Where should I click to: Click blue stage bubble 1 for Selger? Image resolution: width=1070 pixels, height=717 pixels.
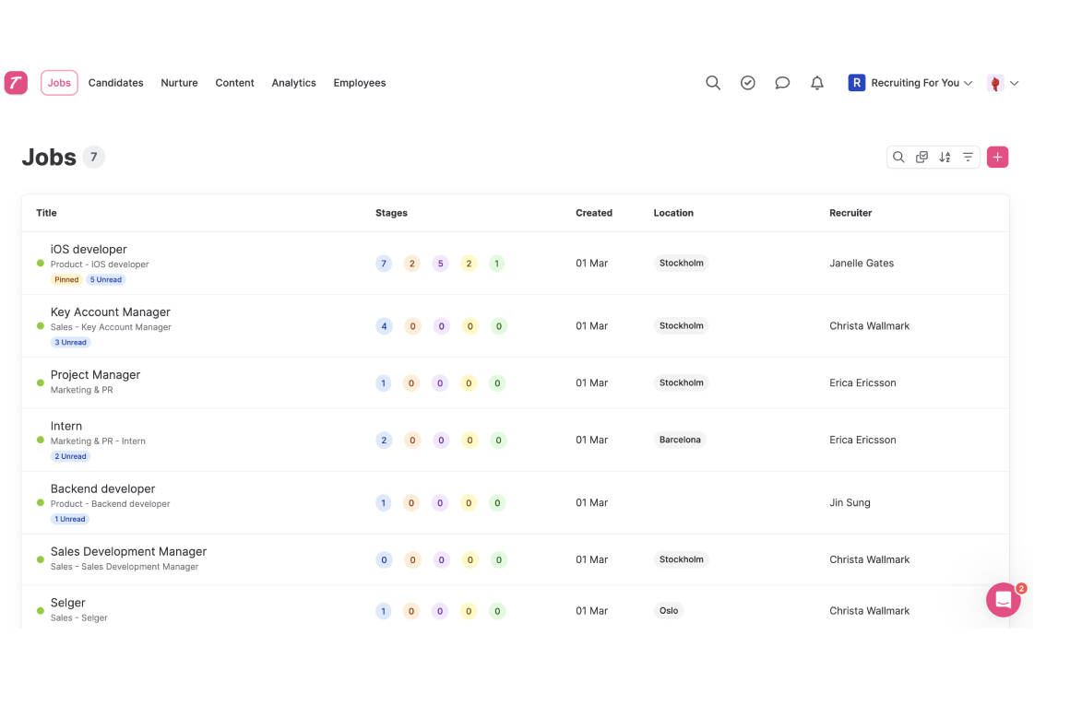(384, 611)
